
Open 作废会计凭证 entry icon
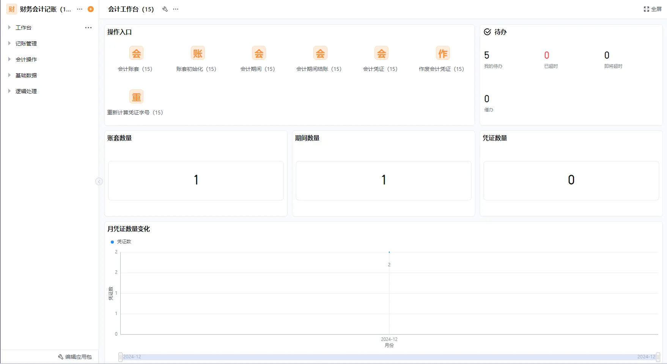[x=442, y=53]
